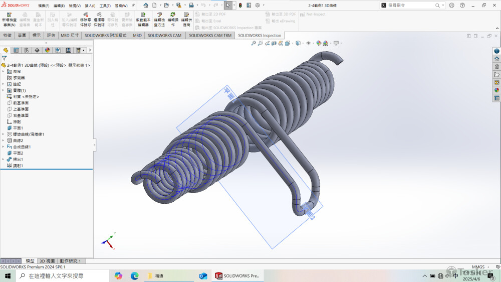Screen dimensions: 501x282
Task: Click the 移除零件號球 (Remove Balloons) button
Action: pos(86,19)
